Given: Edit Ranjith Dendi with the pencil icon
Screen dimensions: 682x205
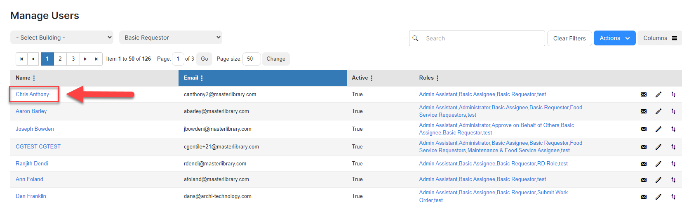Looking at the screenshot, I should point(658,164).
